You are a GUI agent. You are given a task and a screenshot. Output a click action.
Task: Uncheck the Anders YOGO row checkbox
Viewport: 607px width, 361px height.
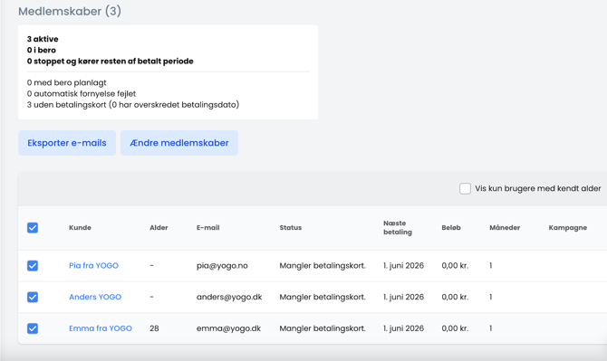(x=33, y=297)
